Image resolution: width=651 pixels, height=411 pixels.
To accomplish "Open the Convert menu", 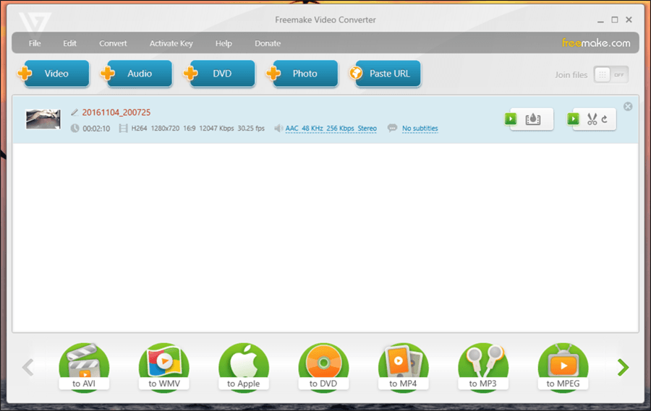I will click(113, 43).
